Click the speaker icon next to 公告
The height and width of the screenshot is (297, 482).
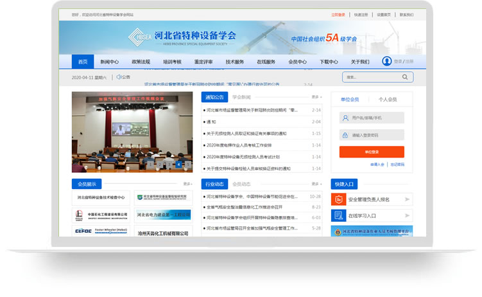(x=118, y=77)
